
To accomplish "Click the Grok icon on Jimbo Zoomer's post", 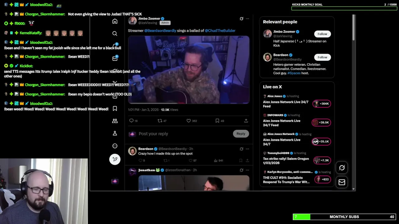I will 241,19.
